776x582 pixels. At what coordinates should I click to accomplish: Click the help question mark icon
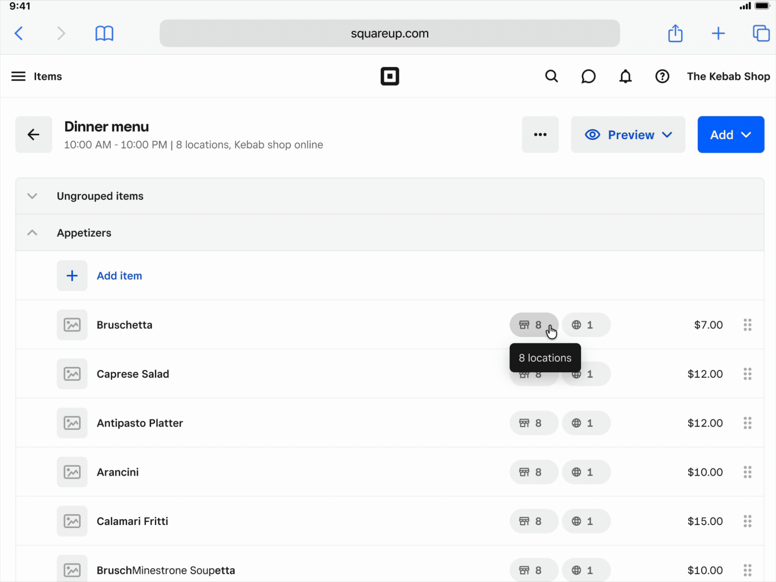pyautogui.click(x=662, y=76)
